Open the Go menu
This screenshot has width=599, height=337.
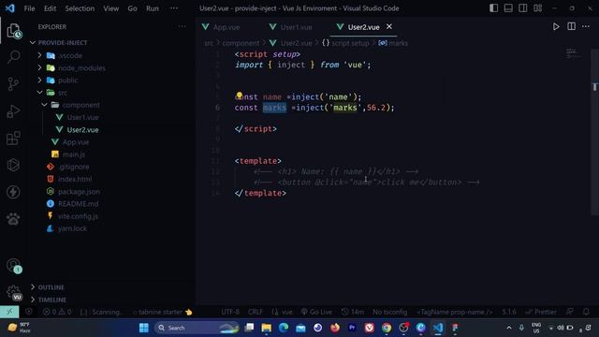tap(132, 8)
